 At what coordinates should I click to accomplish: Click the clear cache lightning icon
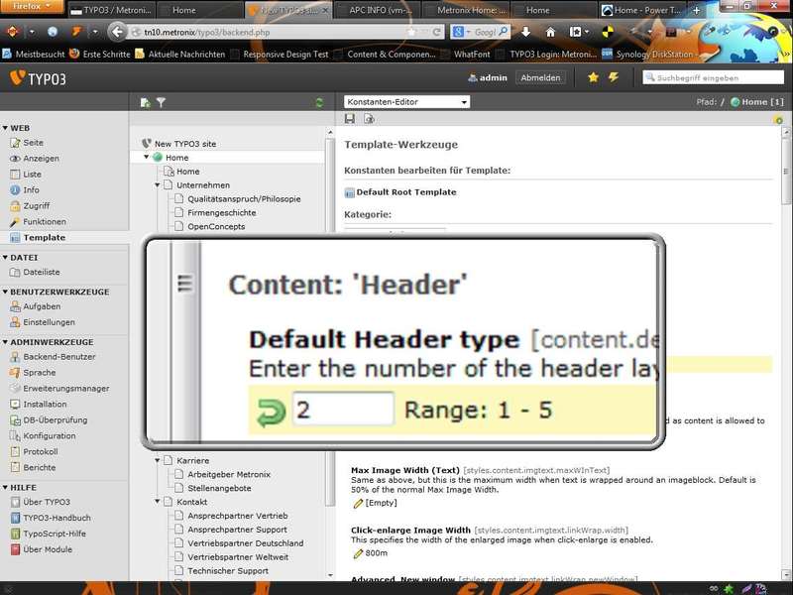[614, 77]
